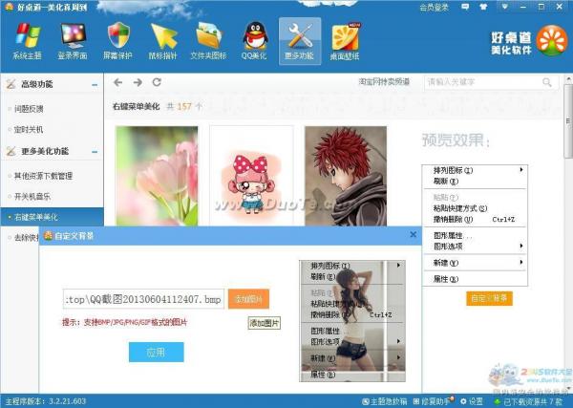The height and width of the screenshot is (408, 573).
Task: Open 主题急救箱 in the status bar
Action: point(385,401)
